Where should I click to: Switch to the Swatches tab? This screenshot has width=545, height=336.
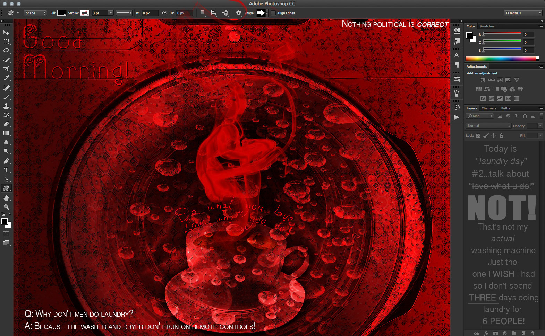(487, 26)
